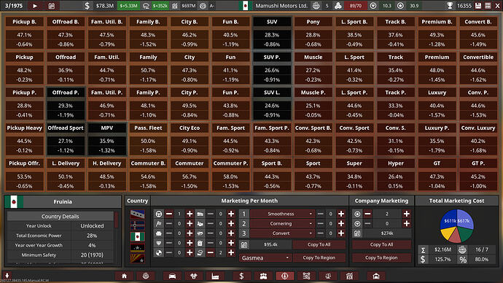Click the $274k company marketing cost field

tap(387, 233)
